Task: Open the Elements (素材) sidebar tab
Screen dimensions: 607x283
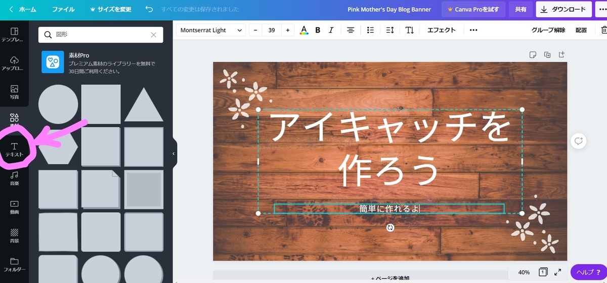Action: coord(14,120)
